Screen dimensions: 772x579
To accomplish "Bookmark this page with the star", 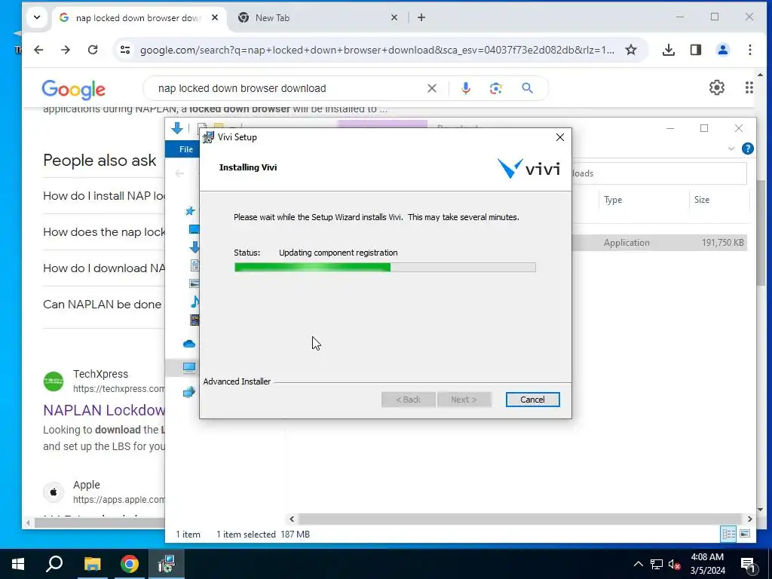I will tap(631, 50).
